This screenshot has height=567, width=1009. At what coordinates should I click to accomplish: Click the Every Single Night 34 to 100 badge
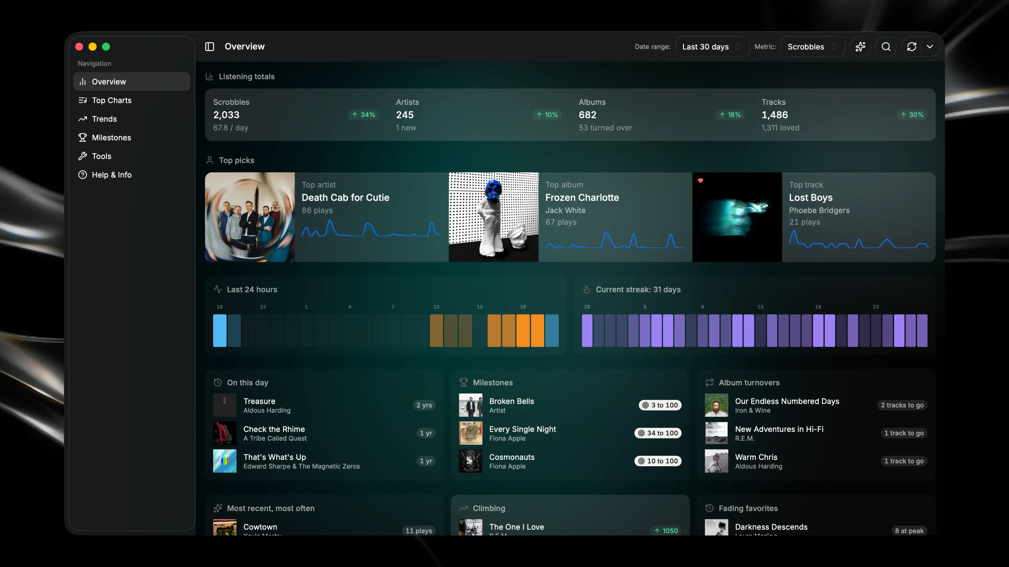pyautogui.click(x=658, y=433)
